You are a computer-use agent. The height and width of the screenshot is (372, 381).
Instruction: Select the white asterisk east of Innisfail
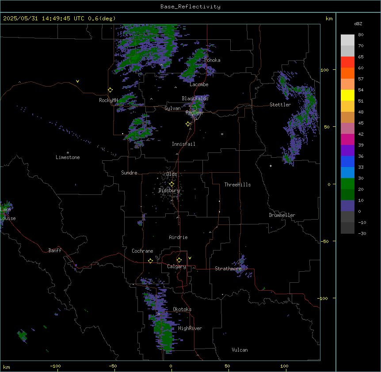click(x=222, y=134)
